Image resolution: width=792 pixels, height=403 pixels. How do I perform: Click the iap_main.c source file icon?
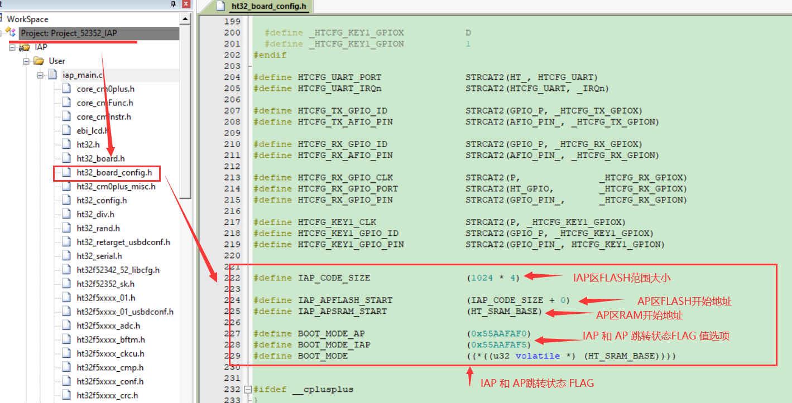coord(52,75)
